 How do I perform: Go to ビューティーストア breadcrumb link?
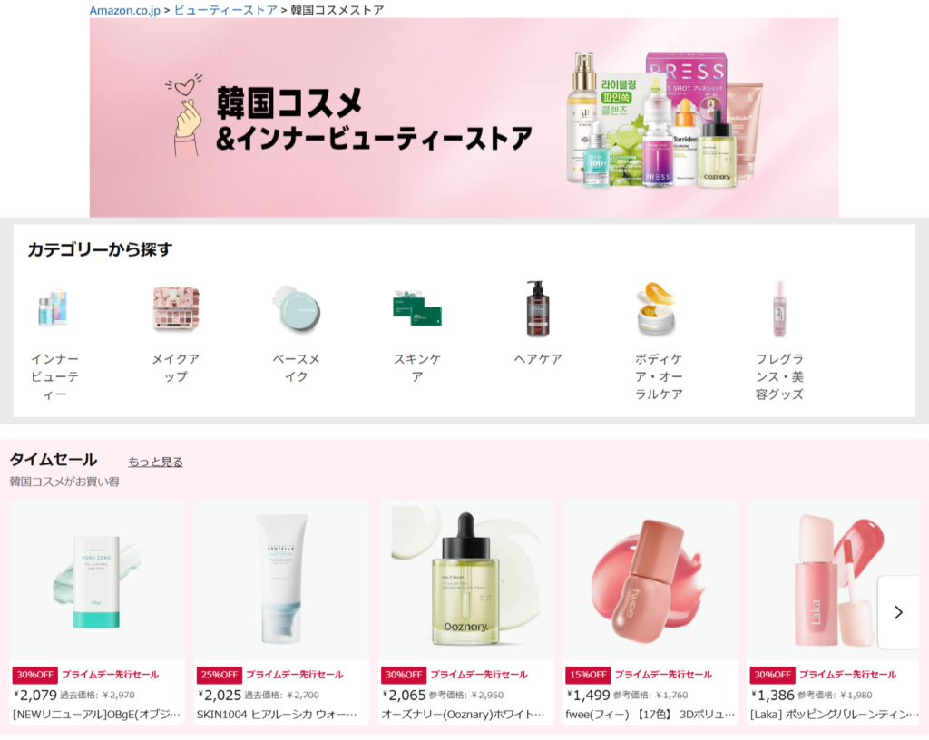[226, 10]
